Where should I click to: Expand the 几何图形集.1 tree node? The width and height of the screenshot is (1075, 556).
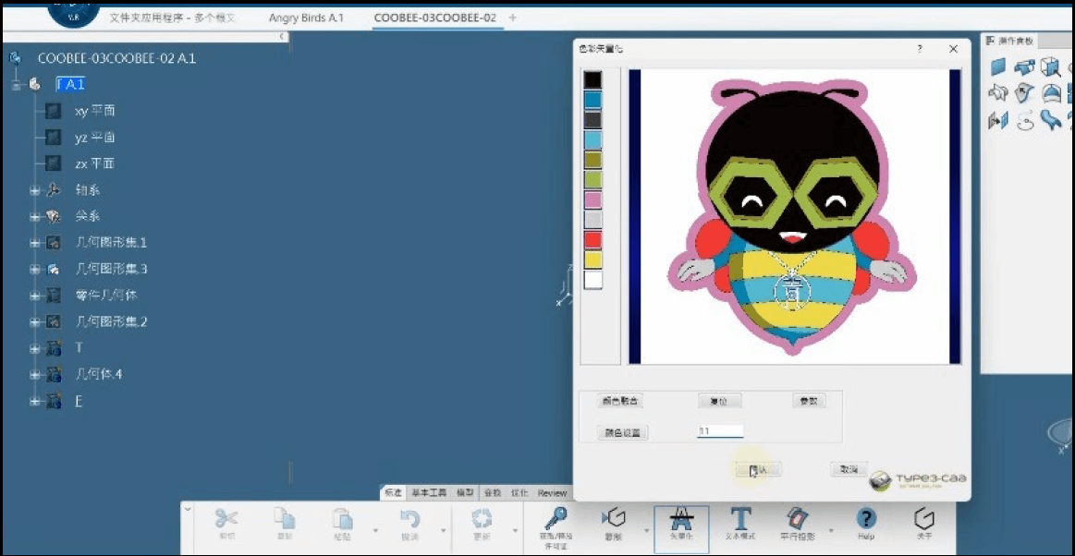click(x=34, y=243)
